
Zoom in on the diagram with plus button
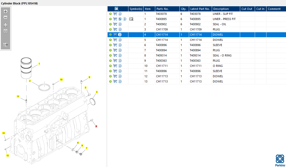click(5, 11)
